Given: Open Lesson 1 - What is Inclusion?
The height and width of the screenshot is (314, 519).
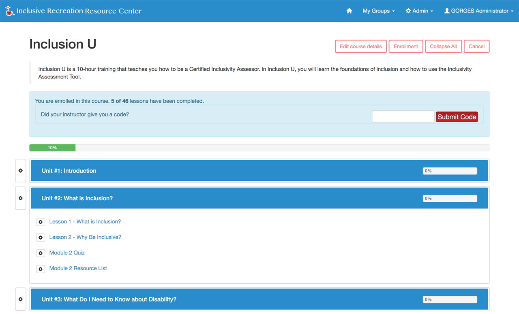Looking at the screenshot, I should [85, 222].
